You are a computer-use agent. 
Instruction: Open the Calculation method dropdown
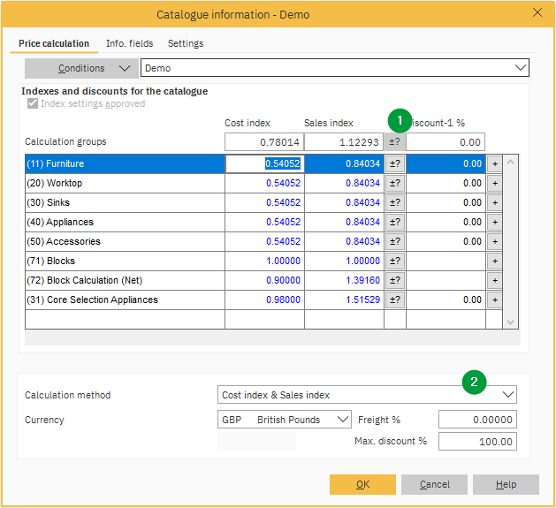[x=507, y=394]
